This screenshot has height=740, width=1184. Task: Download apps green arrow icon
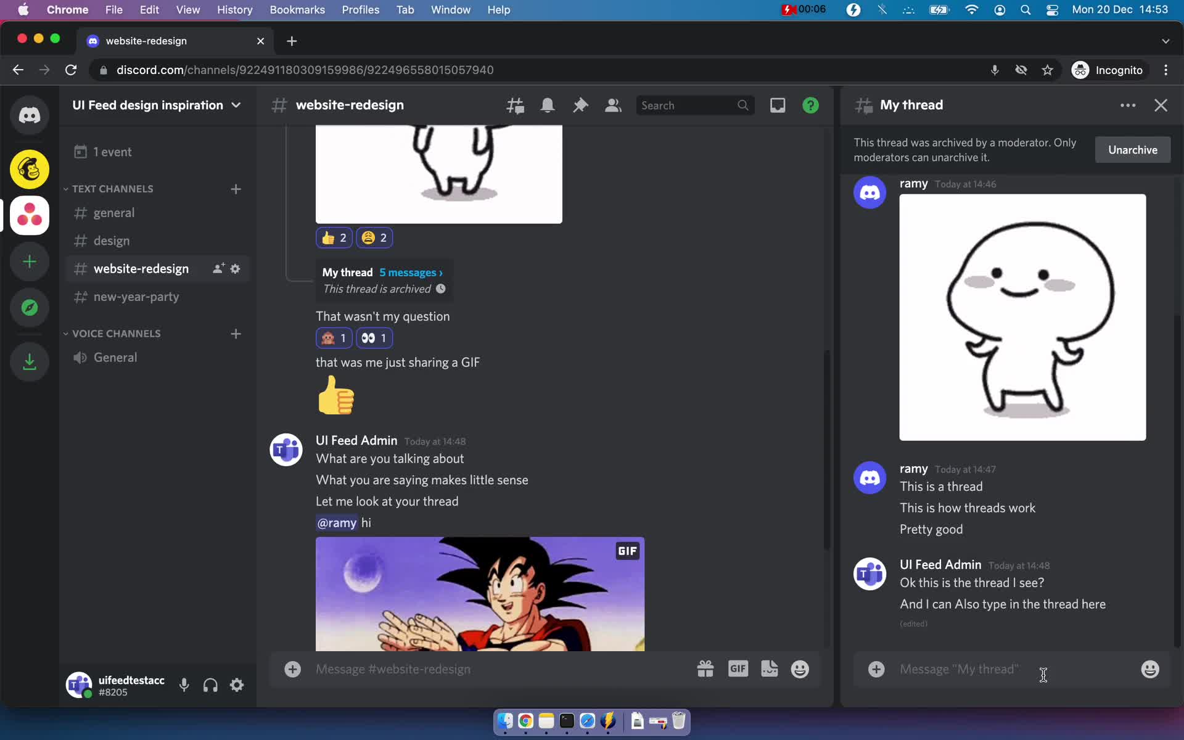click(x=29, y=361)
